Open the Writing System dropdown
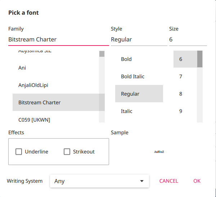The width and height of the screenshot is (216, 197). pyautogui.click(x=99, y=181)
